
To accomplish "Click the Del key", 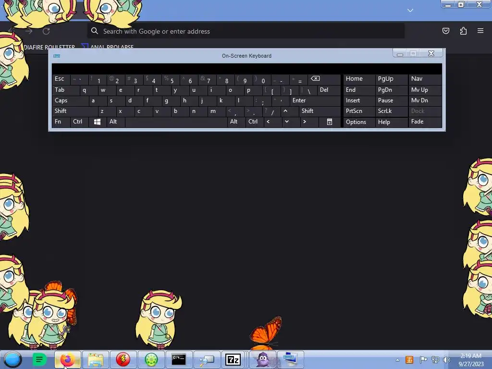I will 329,90.
